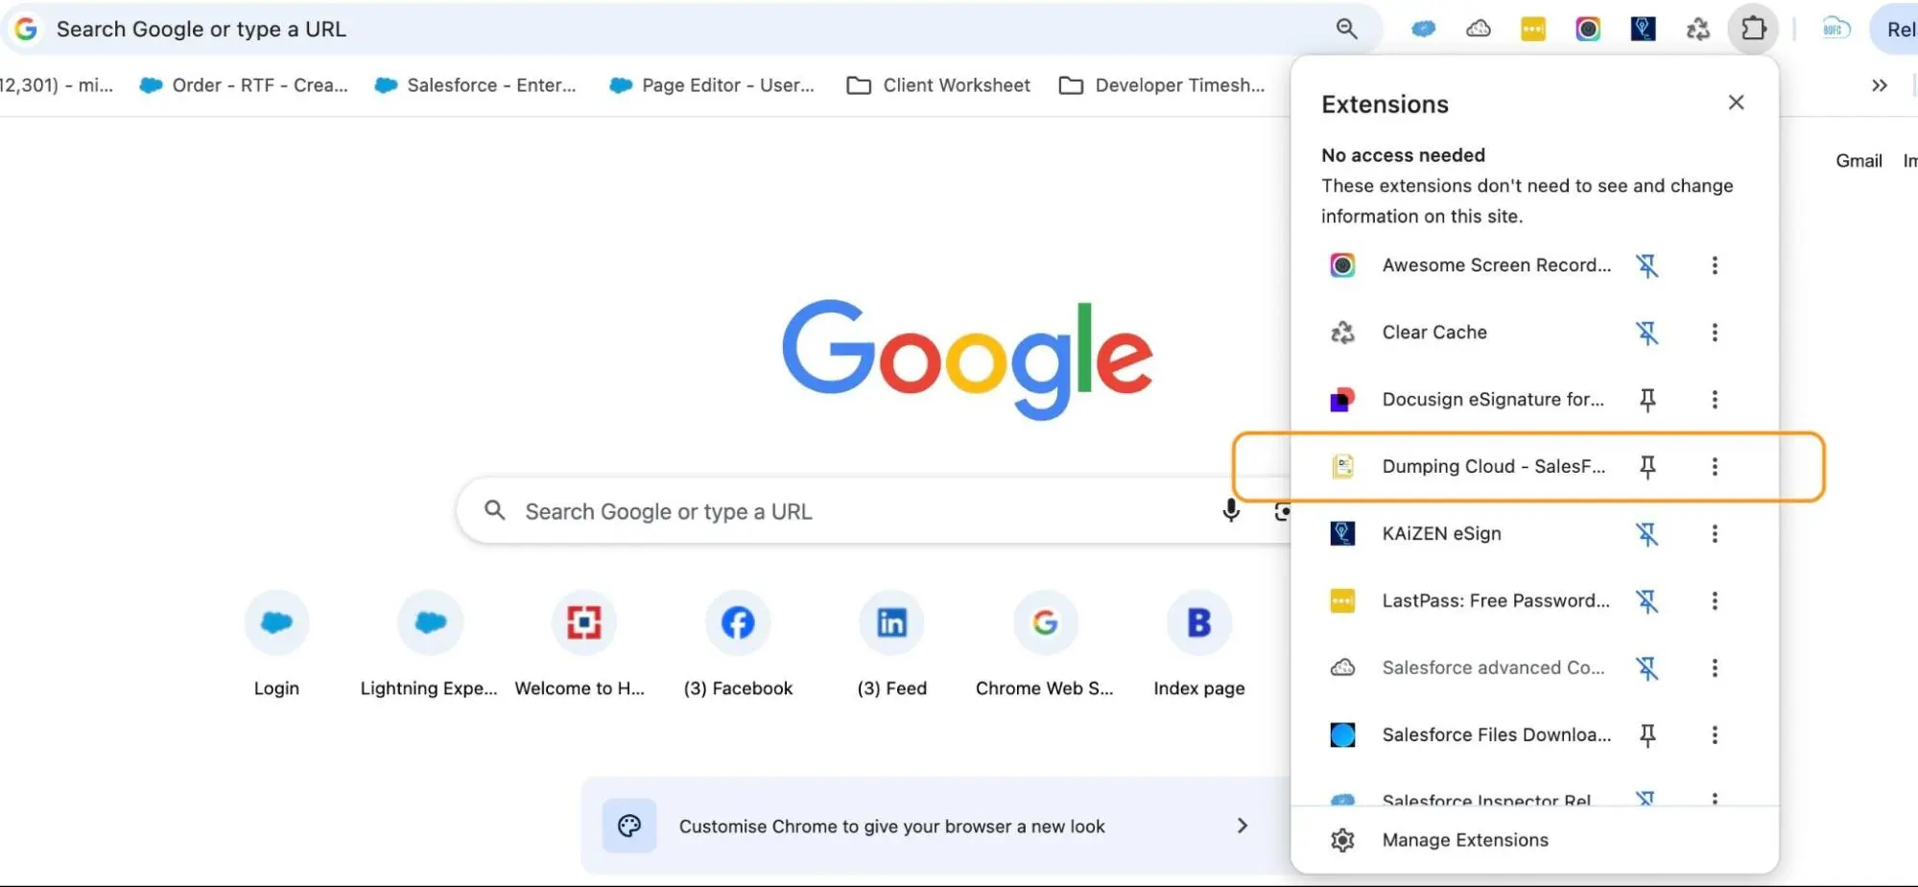This screenshot has width=1918, height=887.
Task: Open the Welcome to H... shortcut tile
Action: point(583,644)
